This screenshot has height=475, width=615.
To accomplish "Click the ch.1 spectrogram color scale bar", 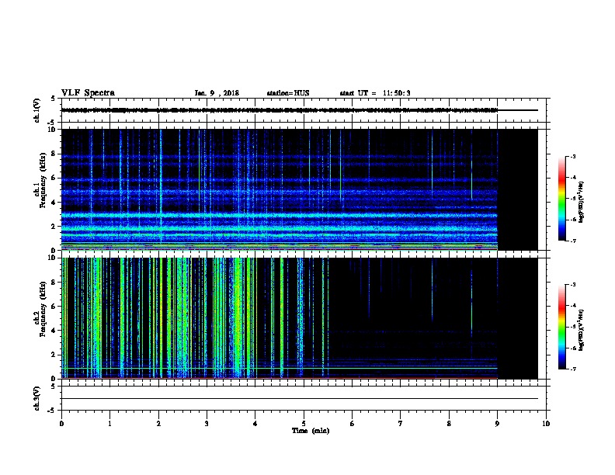I will tap(562, 199).
